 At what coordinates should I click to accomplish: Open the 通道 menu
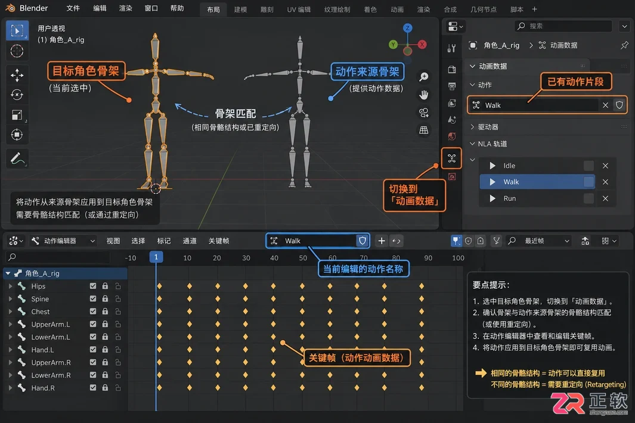pos(190,241)
